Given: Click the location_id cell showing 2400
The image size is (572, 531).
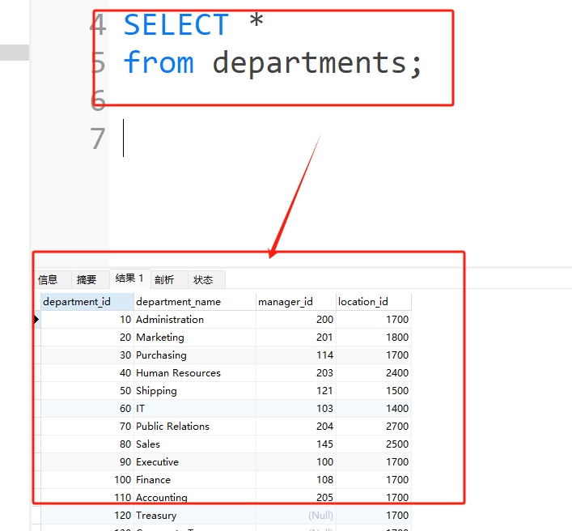Looking at the screenshot, I should point(396,373).
